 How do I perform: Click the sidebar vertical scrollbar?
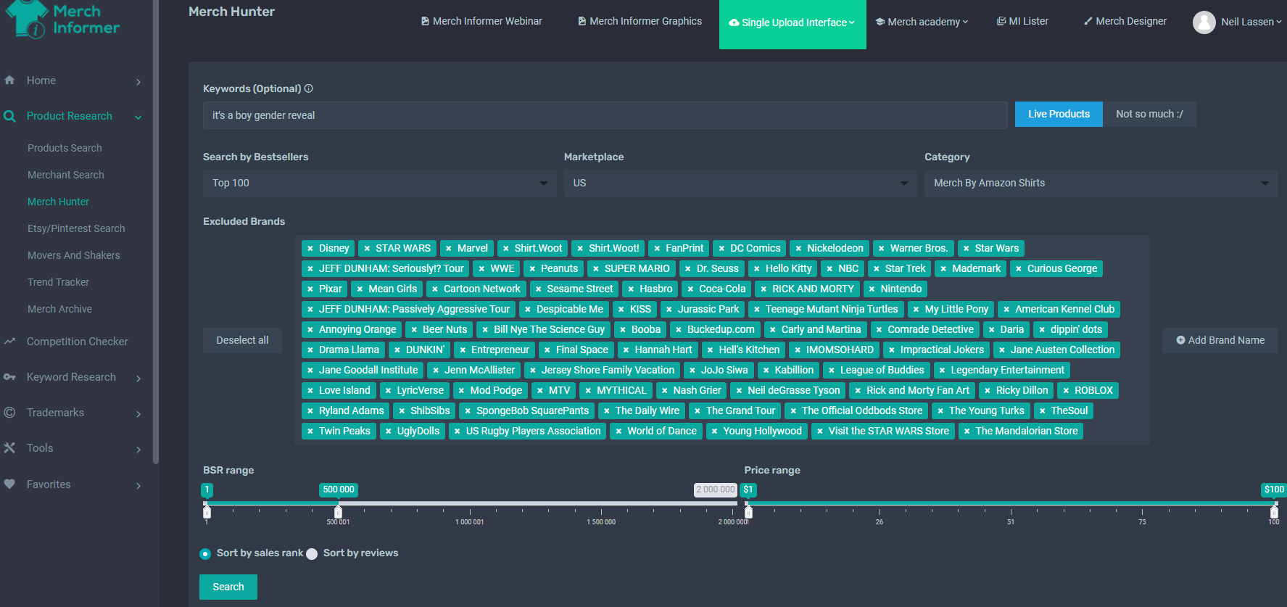pos(156,232)
